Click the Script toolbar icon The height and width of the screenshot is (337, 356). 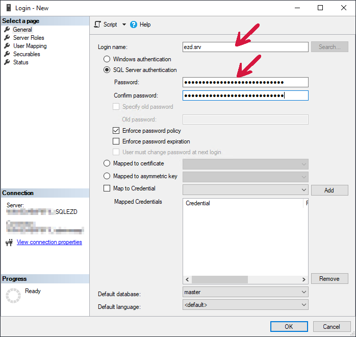97,25
